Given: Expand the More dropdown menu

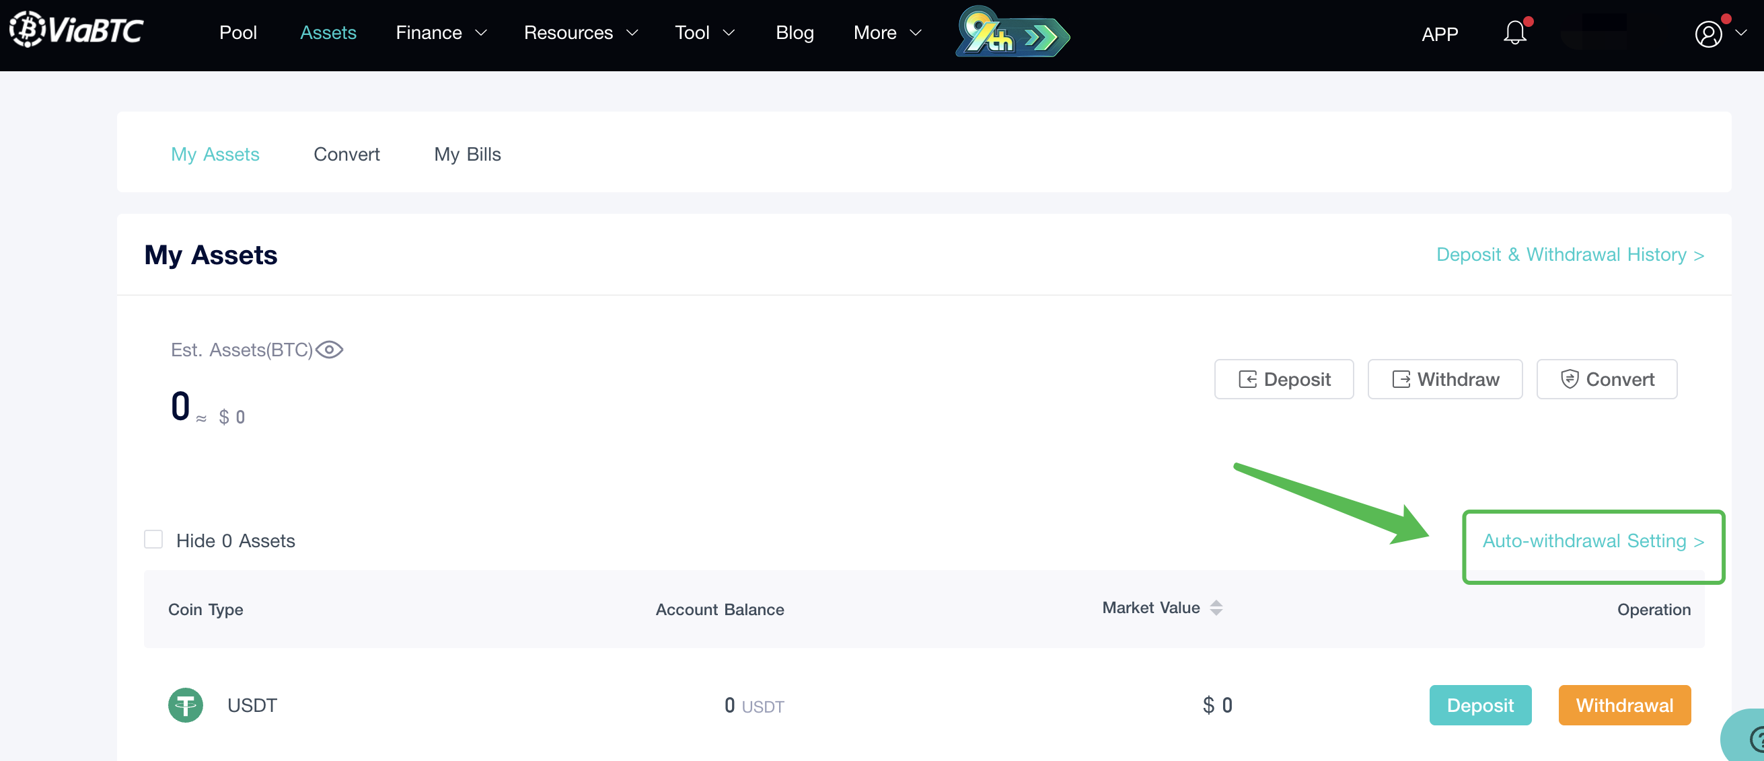Looking at the screenshot, I should click(x=887, y=32).
